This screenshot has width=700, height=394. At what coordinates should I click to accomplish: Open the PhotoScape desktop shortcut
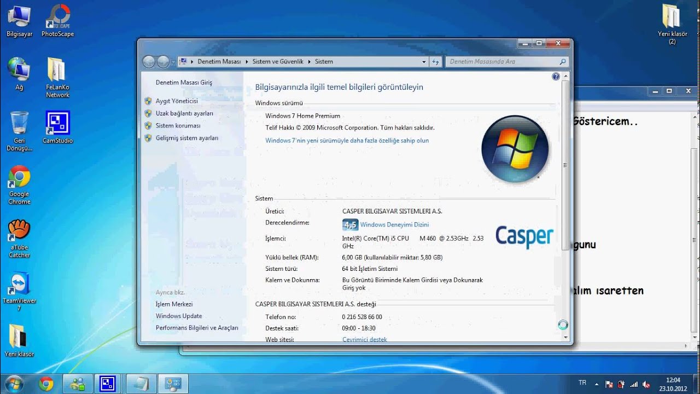(57, 21)
